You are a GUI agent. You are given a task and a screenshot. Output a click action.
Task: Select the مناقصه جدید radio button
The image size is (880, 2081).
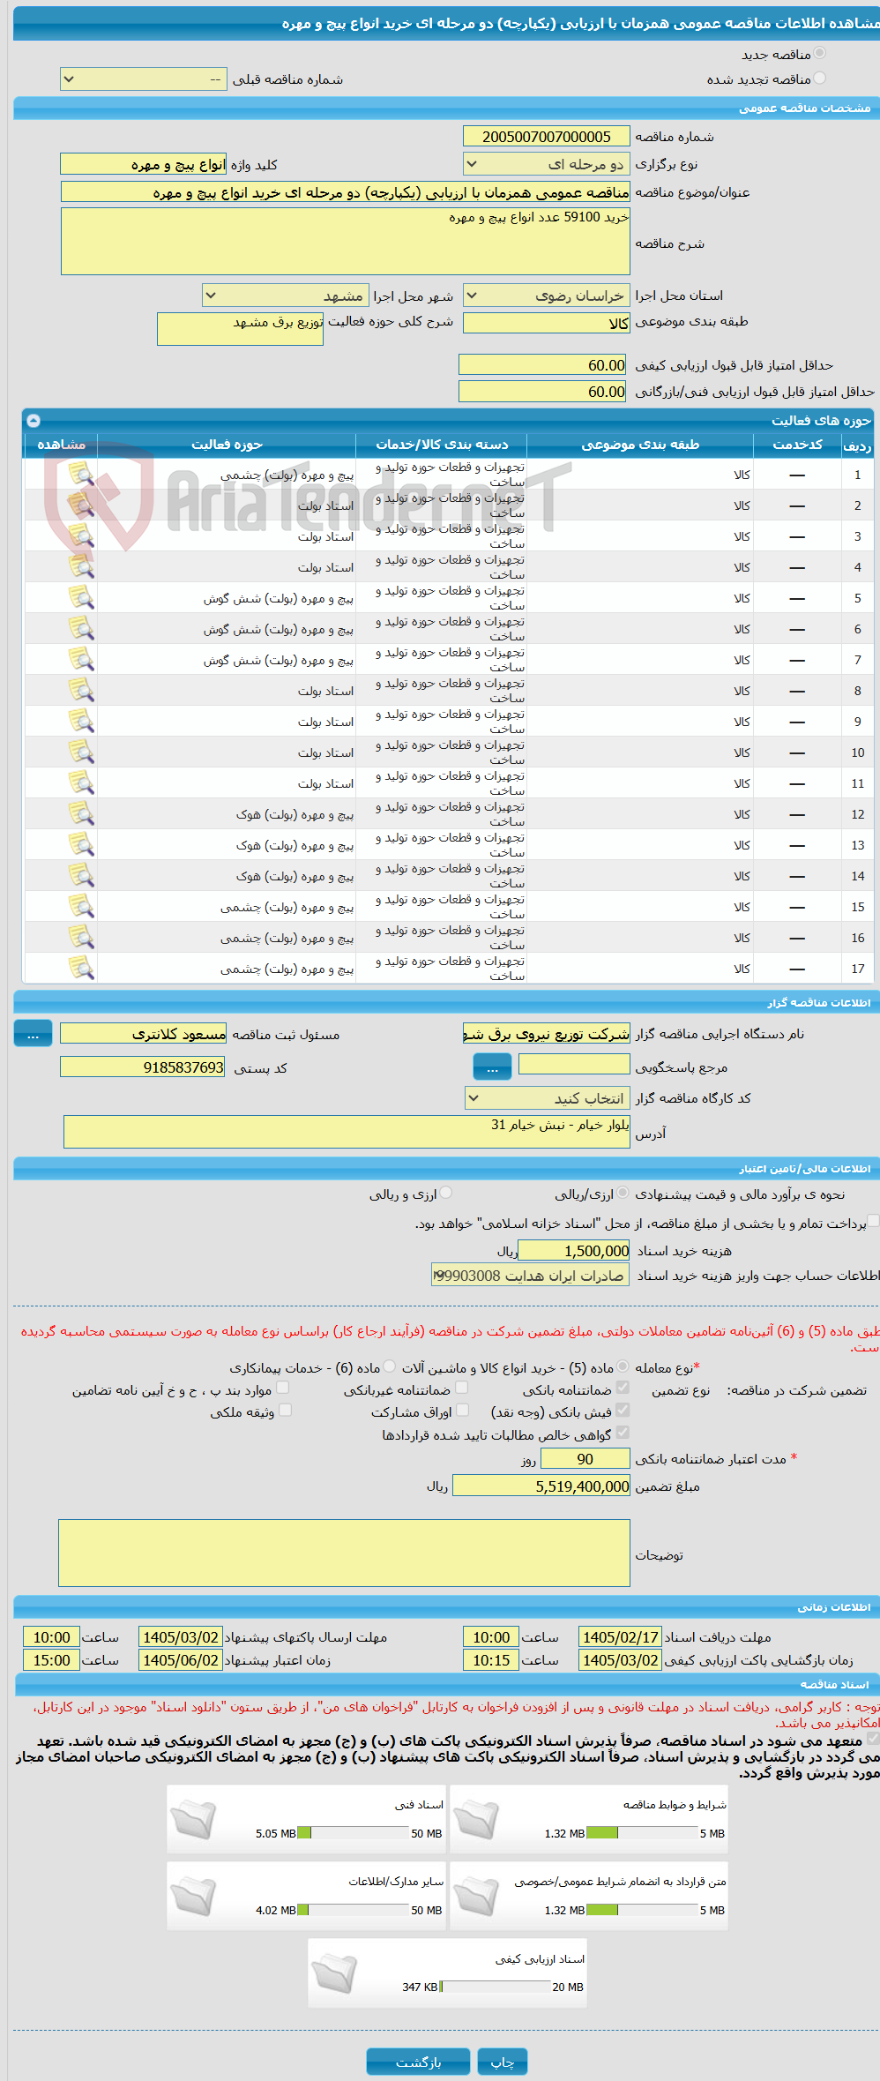click(820, 54)
